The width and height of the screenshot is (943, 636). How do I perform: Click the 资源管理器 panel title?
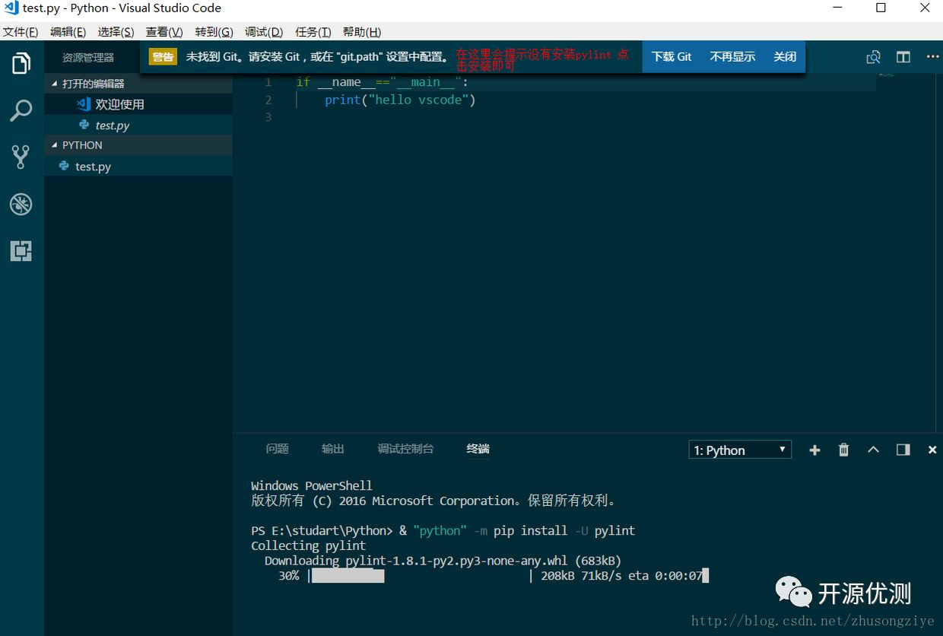(88, 58)
